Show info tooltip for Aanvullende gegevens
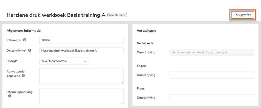The image size is (261, 108). pyautogui.click(x=23, y=76)
